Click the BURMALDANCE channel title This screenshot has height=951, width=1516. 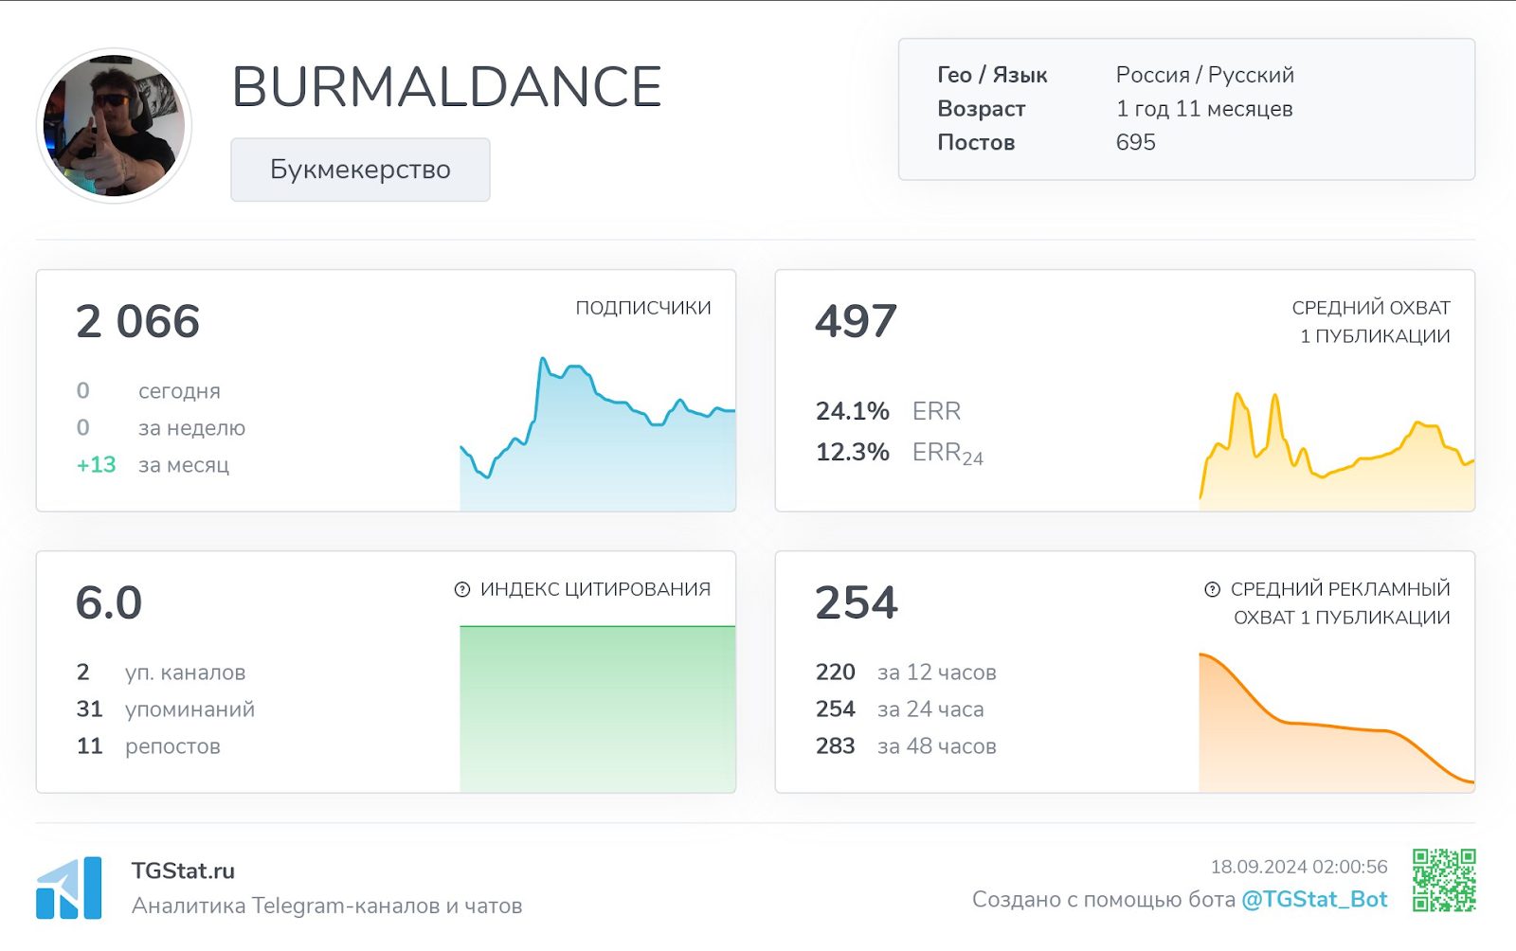446,87
